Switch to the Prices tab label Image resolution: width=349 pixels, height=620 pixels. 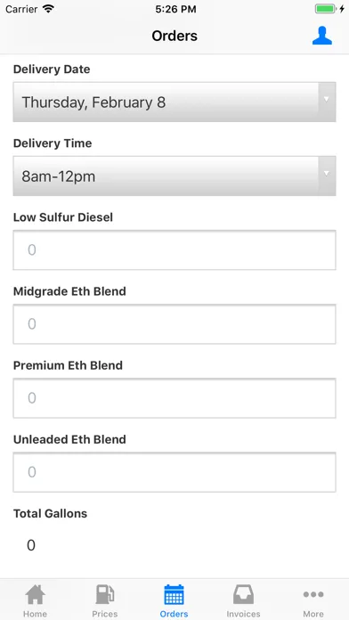[x=105, y=614]
